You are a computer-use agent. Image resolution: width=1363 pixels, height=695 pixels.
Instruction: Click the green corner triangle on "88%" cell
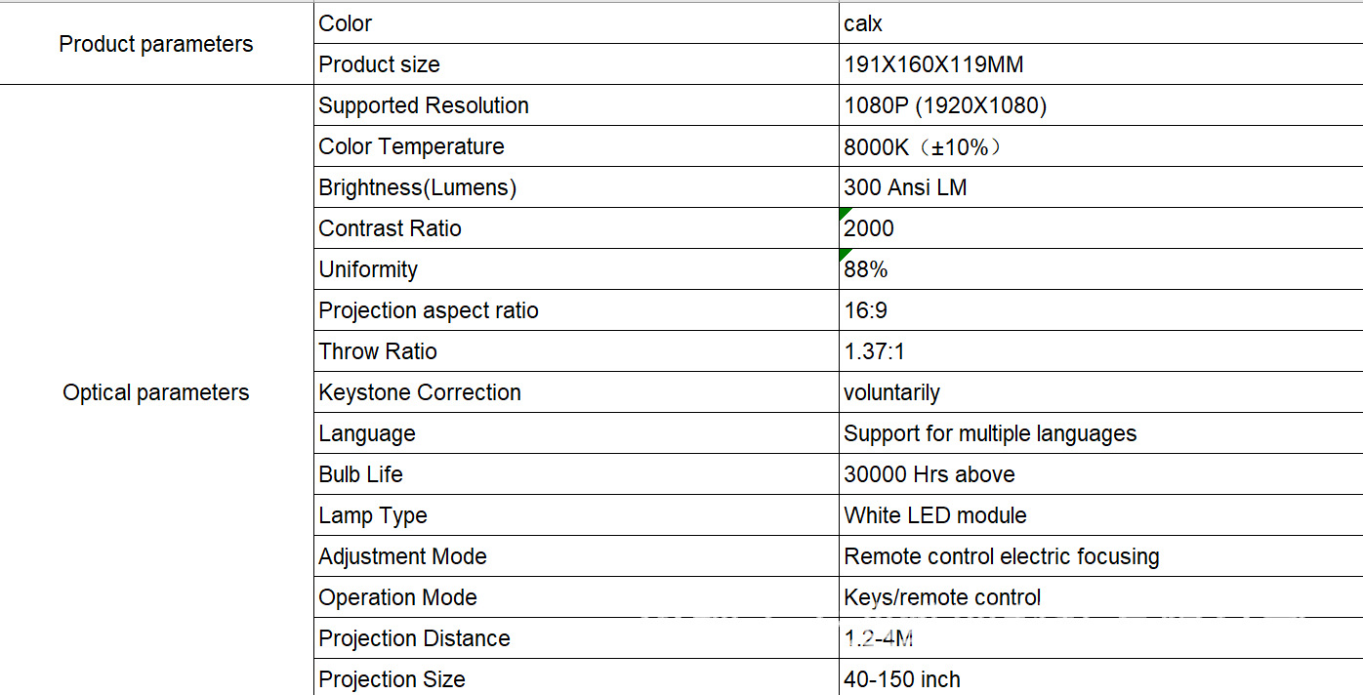coord(845,254)
